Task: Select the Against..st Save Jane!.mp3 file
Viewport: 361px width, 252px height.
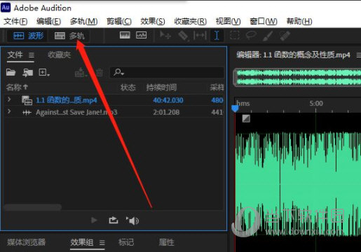Action: click(76, 112)
